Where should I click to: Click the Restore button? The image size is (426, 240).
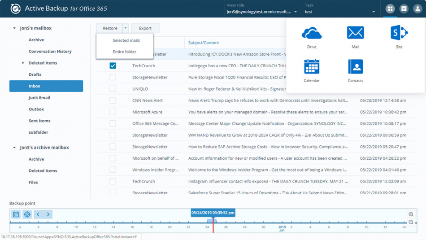[x=110, y=28]
